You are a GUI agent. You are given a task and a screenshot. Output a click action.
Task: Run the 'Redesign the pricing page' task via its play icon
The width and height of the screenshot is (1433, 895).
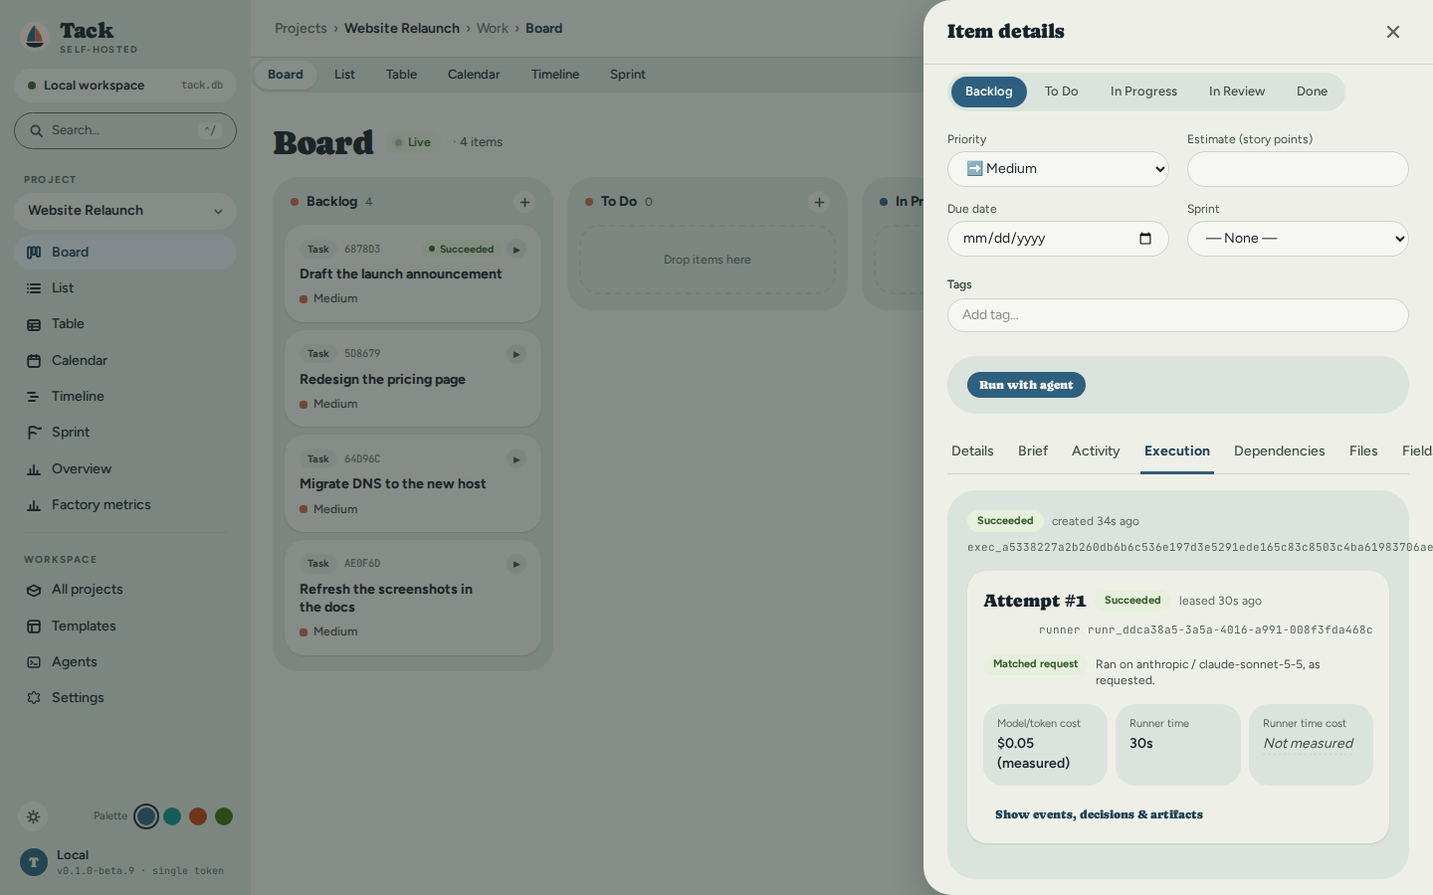(515, 354)
